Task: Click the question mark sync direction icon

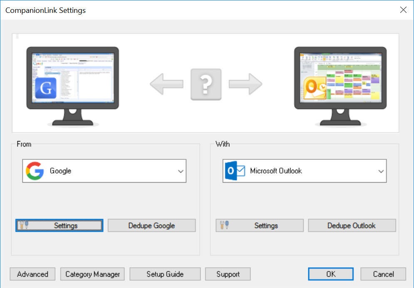Action: click(x=206, y=84)
